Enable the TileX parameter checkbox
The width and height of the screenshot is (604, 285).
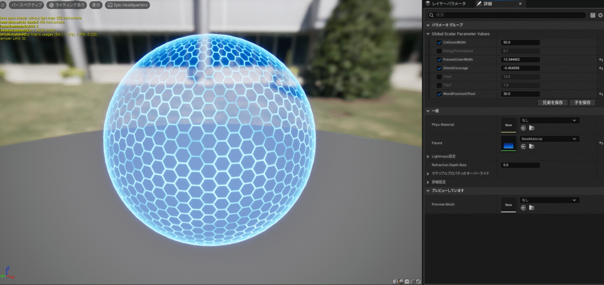[x=439, y=77]
